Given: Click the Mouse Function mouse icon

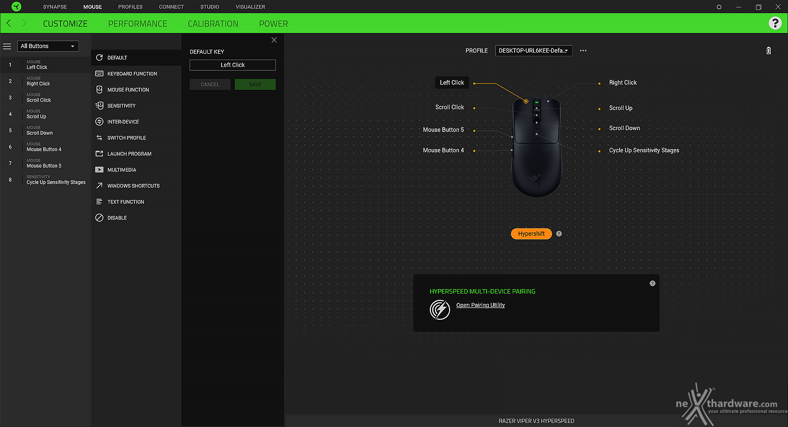Looking at the screenshot, I should pos(99,90).
